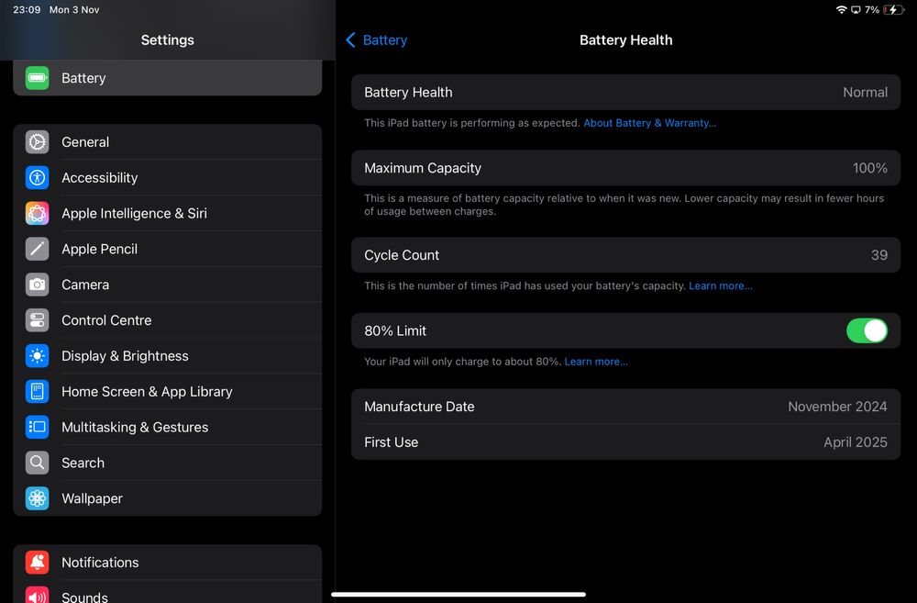Screen dimensions: 917x603
Task: Tap the Display & Brightness sun icon
Action: point(37,356)
